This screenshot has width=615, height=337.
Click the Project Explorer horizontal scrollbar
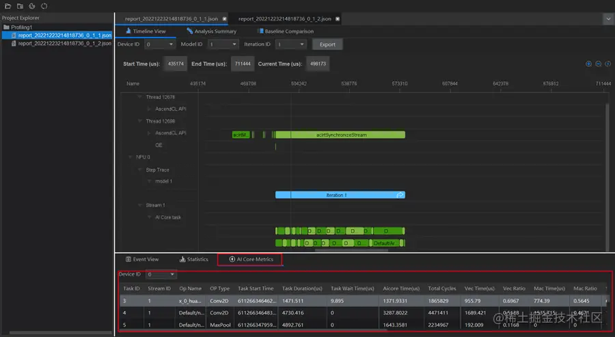61,333
